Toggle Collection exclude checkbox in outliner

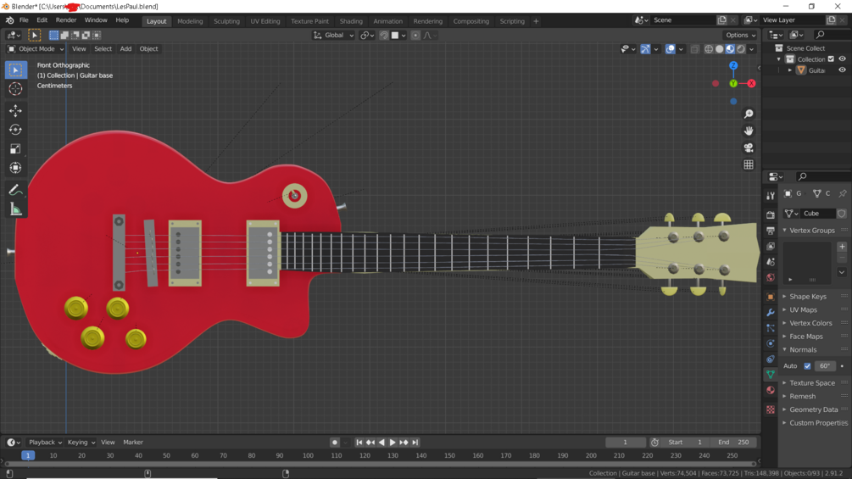pos(831,59)
